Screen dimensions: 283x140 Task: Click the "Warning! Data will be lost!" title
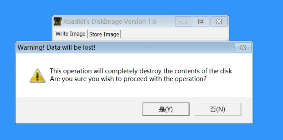(56, 48)
